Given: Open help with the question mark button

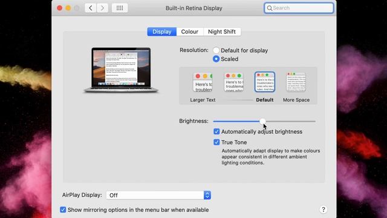Looking at the screenshot, I should click(324, 210).
